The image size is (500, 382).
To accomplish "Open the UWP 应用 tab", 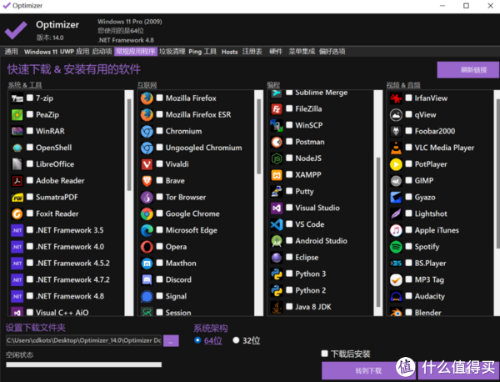I will coord(75,52).
